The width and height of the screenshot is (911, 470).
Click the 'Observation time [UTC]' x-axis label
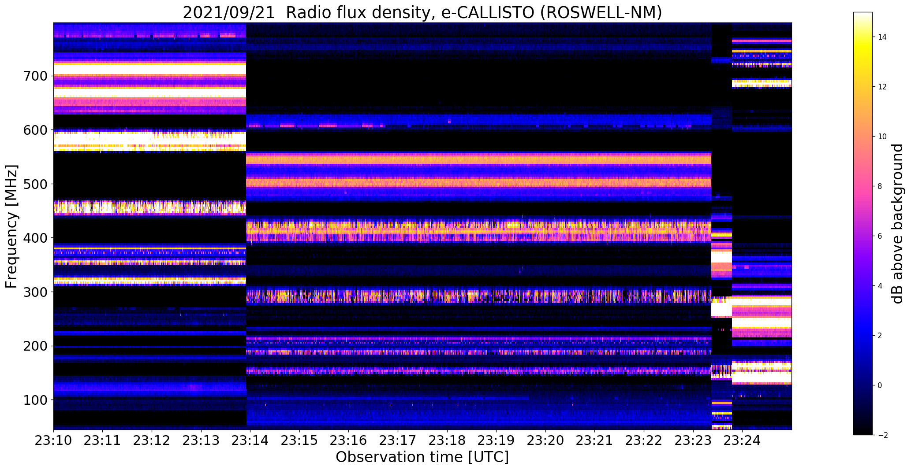(x=422, y=457)
